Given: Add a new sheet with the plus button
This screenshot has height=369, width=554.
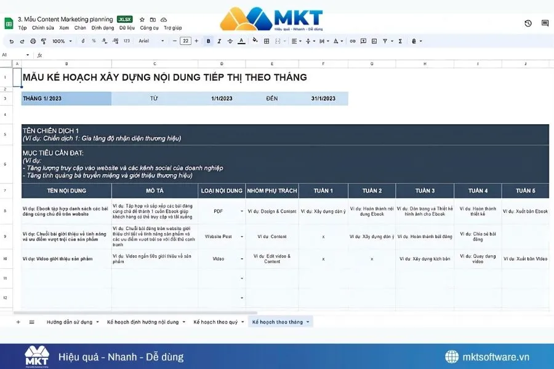Looking at the screenshot, I should [17, 321].
